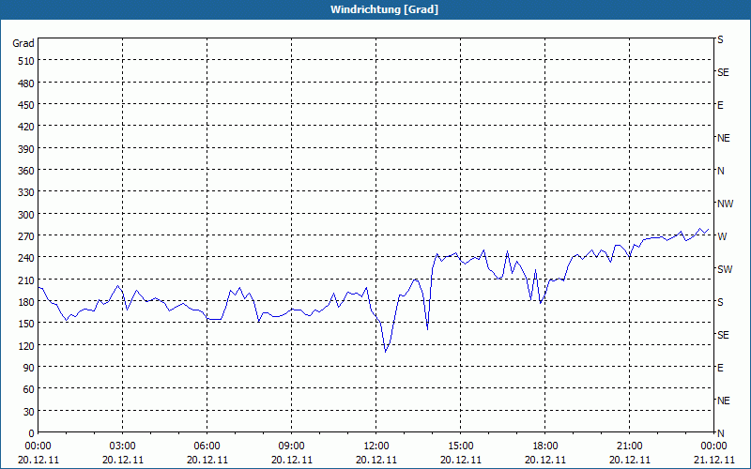The height and width of the screenshot is (469, 751).
Task: Select the 09:00 time label
Action: tap(291, 446)
